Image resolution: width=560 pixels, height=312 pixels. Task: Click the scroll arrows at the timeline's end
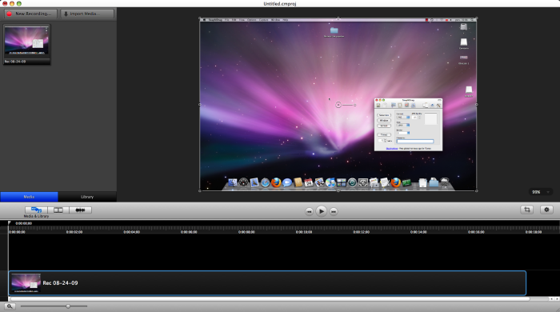pos(554,298)
